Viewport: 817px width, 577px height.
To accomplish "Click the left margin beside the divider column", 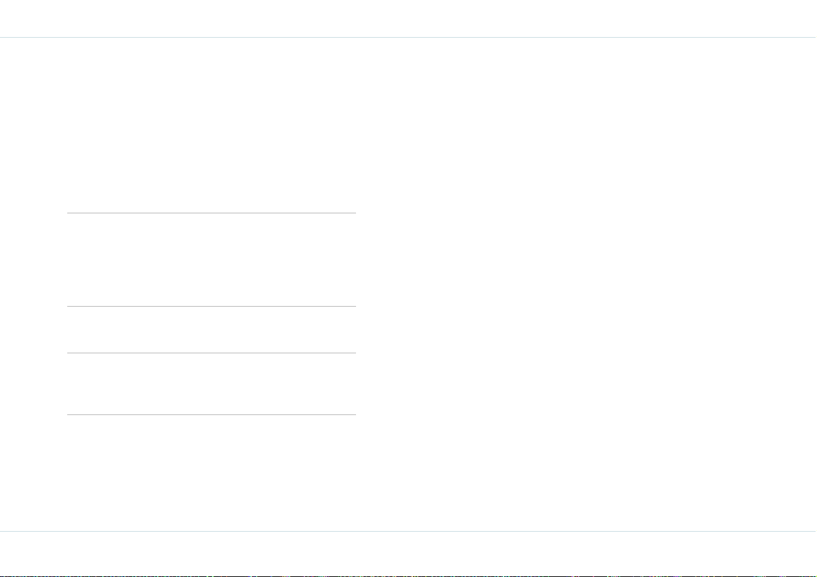I will point(34,284).
